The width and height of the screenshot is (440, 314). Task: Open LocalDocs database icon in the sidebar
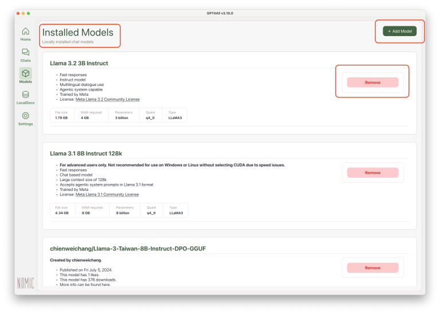pyautogui.click(x=25, y=97)
